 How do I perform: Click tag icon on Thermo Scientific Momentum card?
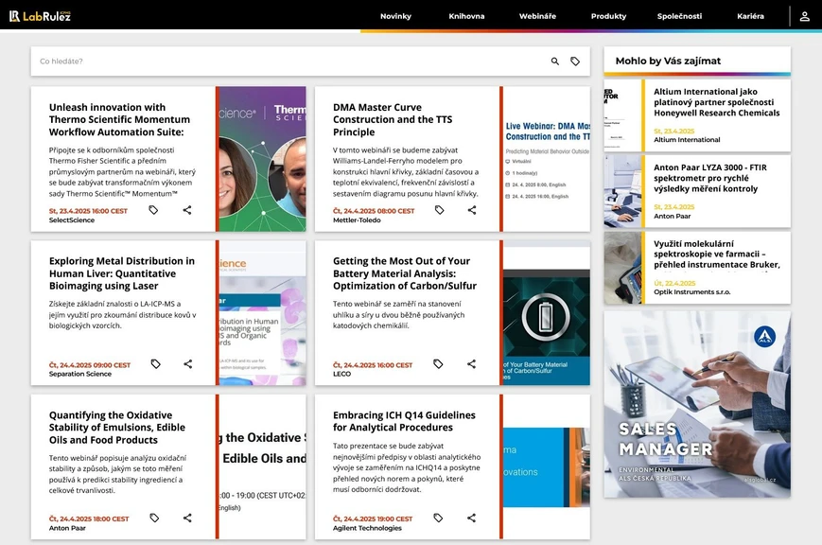[x=153, y=210]
